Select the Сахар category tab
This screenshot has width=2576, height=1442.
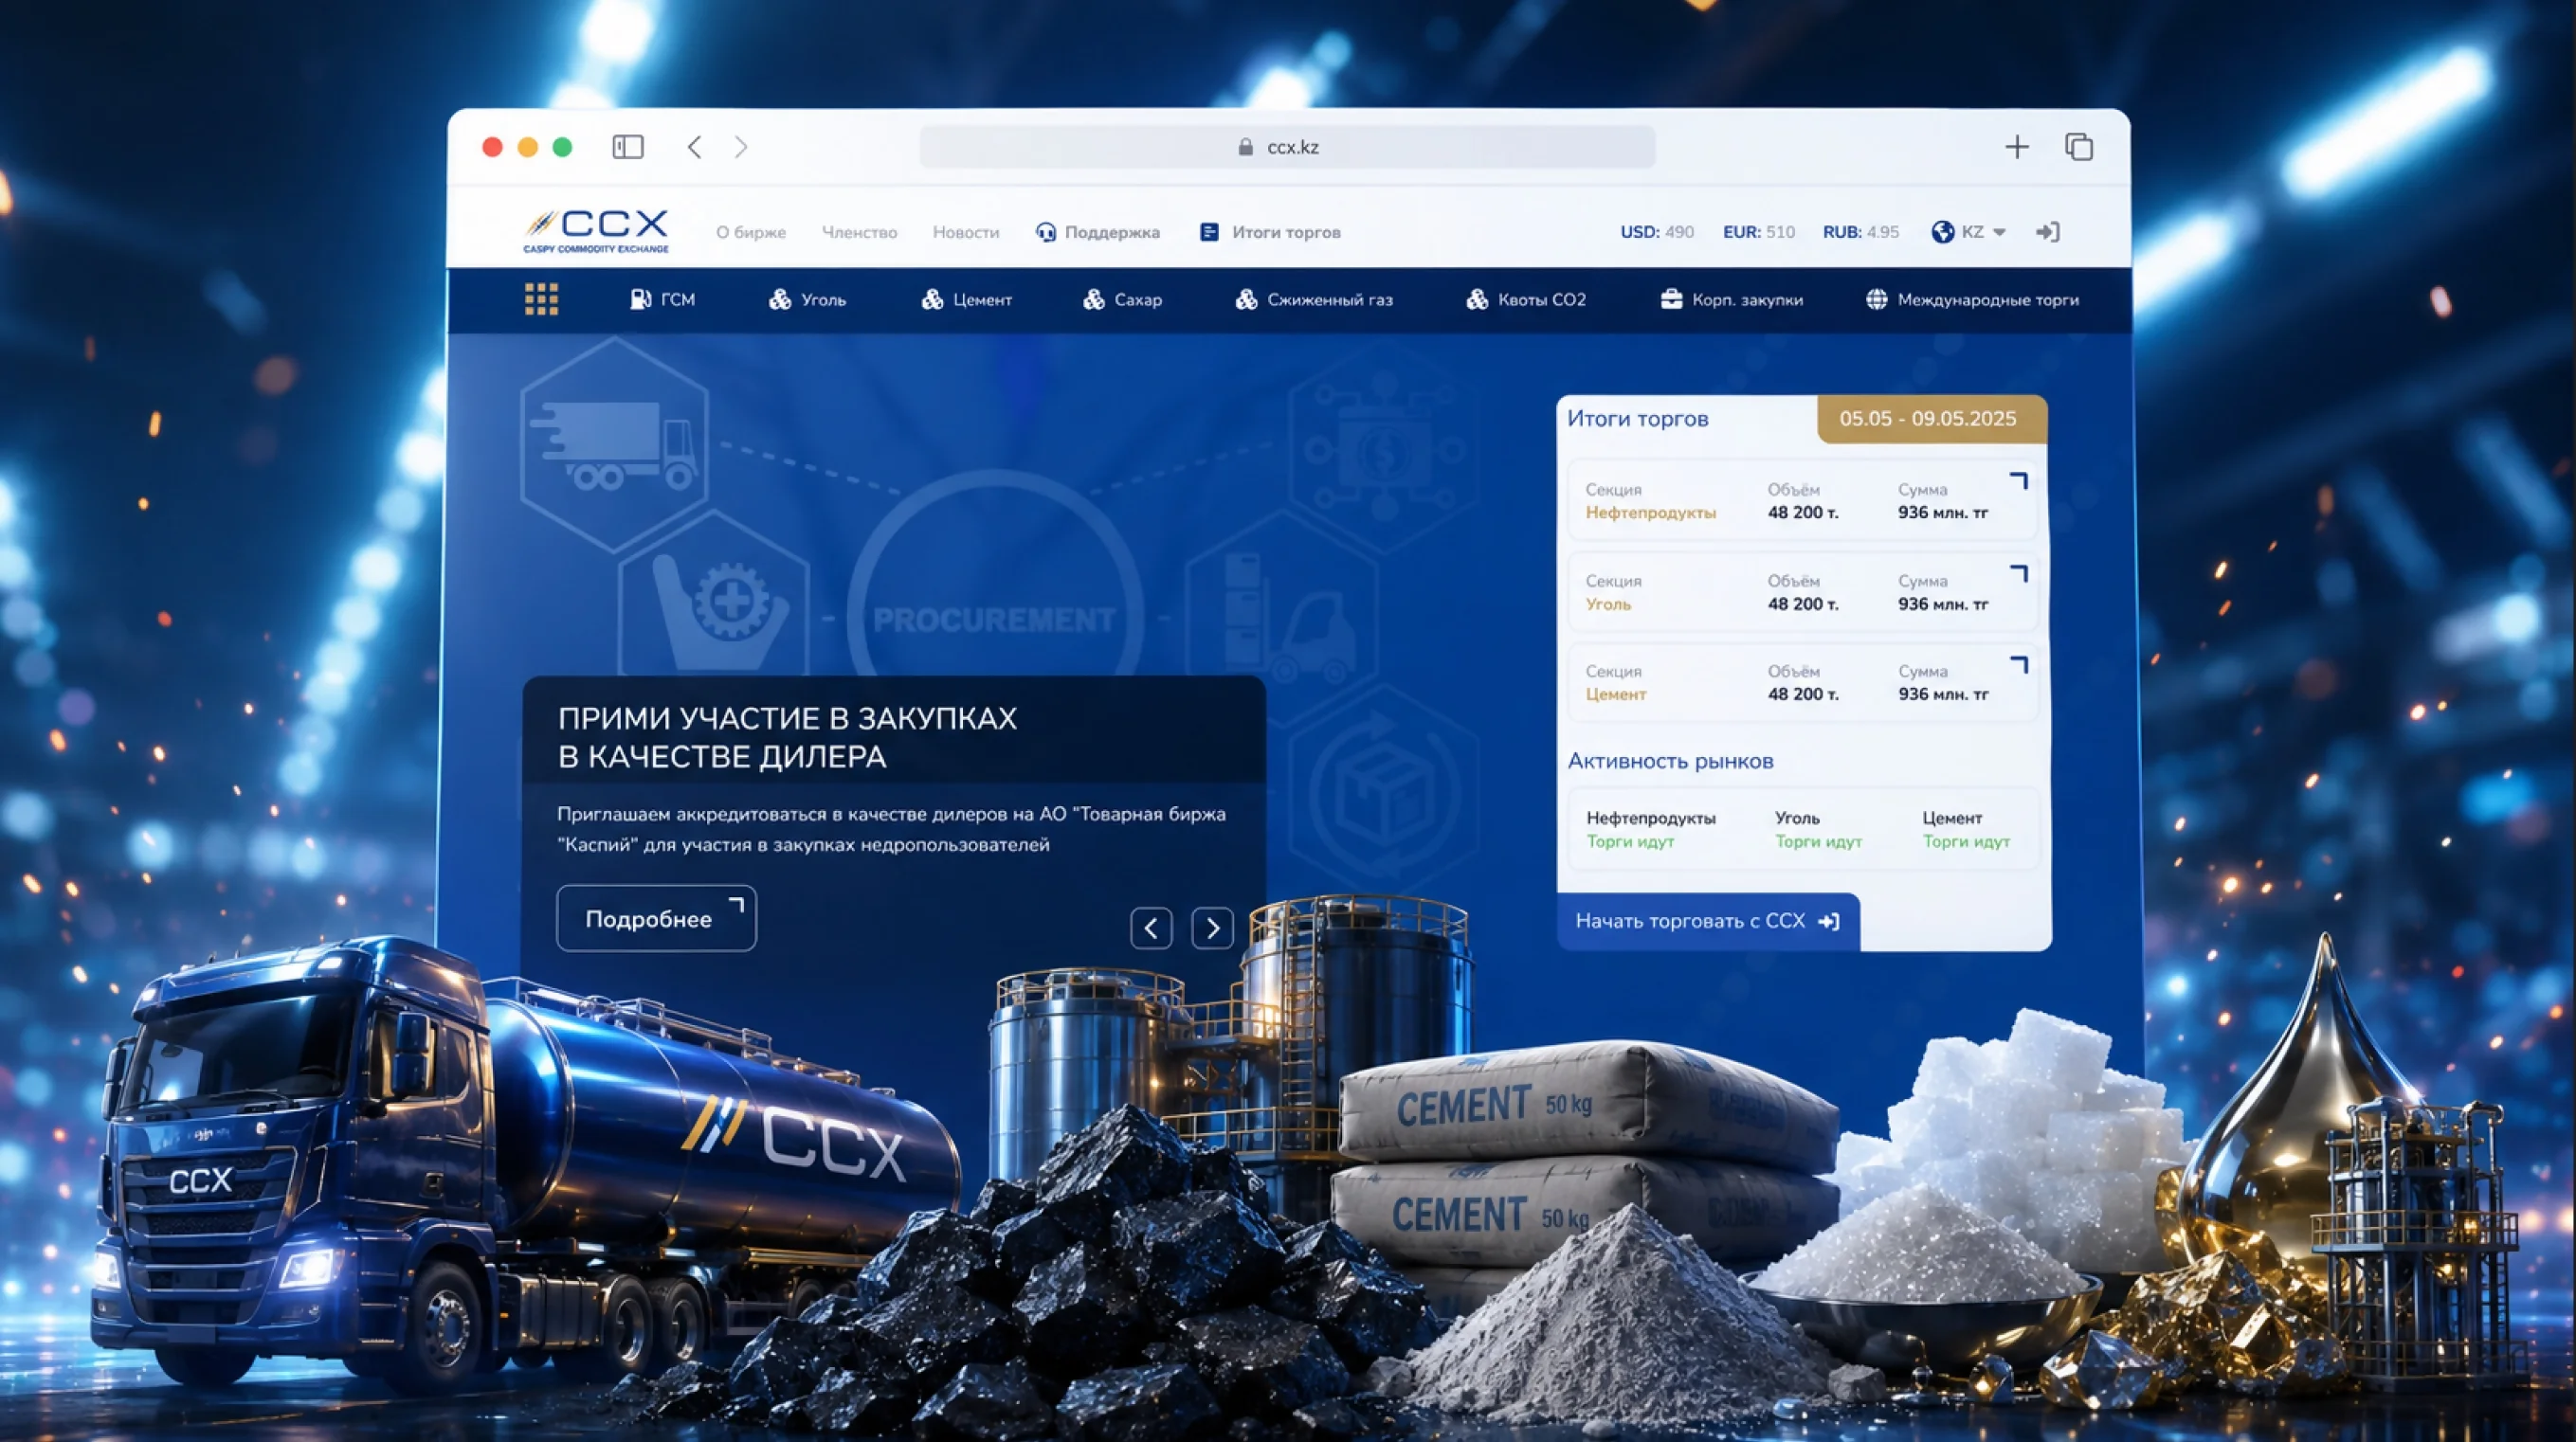[1122, 299]
